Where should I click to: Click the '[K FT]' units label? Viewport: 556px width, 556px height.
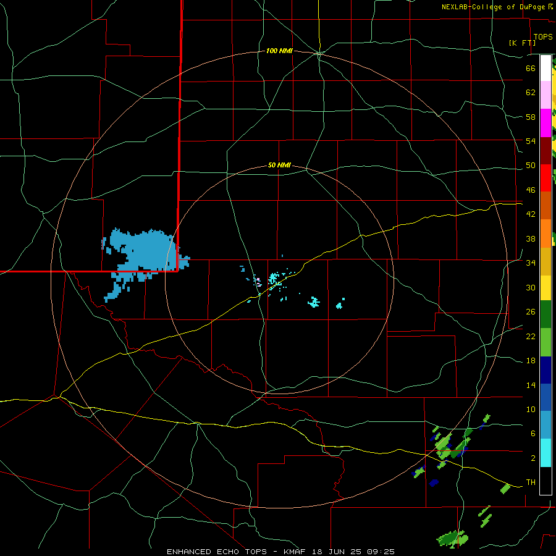522,43
